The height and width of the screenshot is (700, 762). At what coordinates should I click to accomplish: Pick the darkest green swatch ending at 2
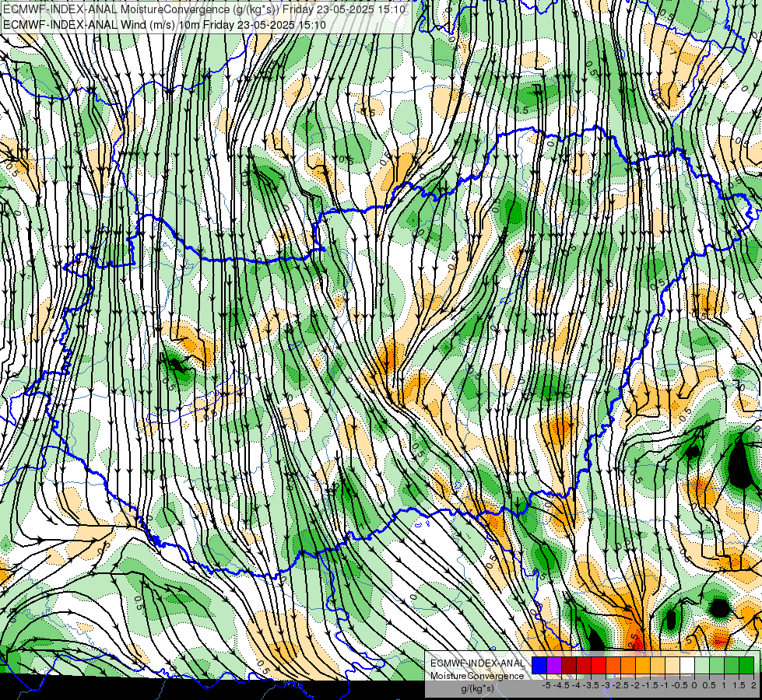(x=746, y=665)
